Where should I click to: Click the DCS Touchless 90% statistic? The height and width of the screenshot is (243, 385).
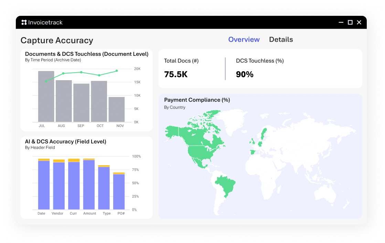click(x=244, y=74)
